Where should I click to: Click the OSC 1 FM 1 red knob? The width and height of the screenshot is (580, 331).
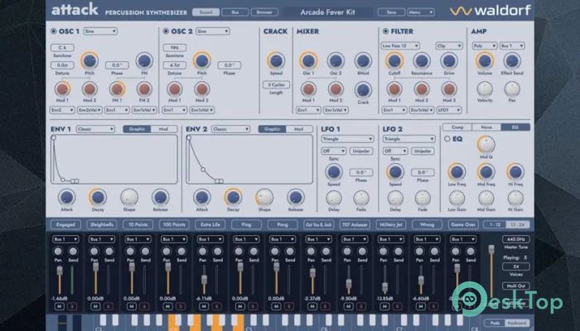point(117,89)
